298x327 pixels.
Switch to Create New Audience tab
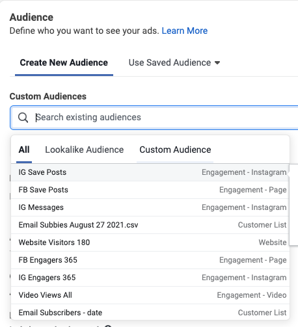pos(64,62)
